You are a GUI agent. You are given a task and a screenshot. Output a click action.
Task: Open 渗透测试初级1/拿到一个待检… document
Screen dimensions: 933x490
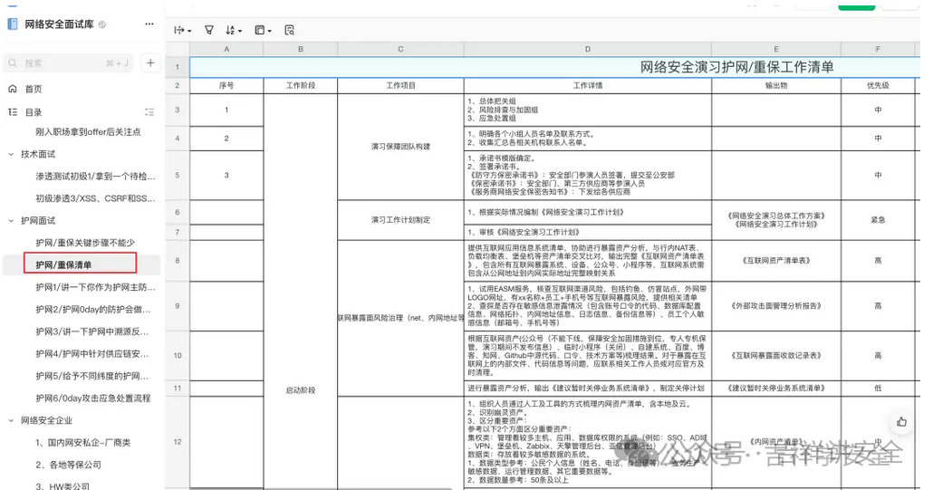click(95, 176)
